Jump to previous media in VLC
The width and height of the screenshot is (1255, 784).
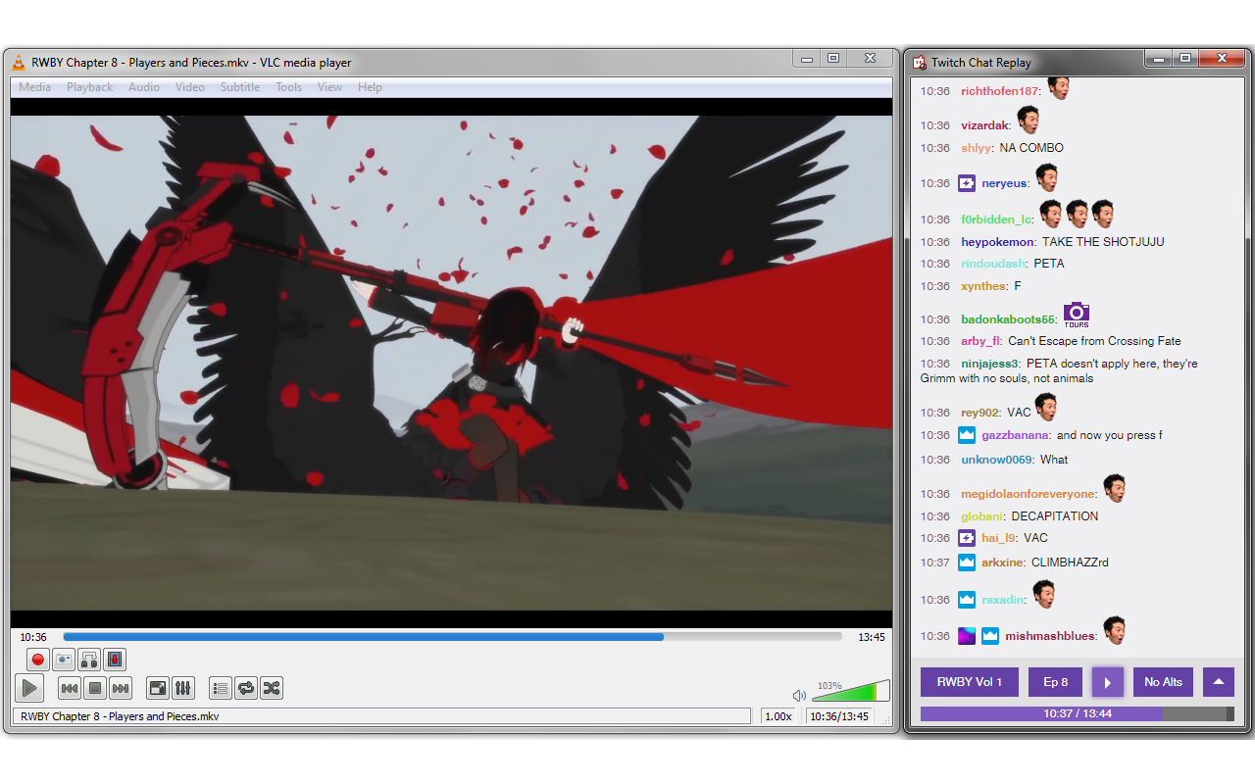69,688
